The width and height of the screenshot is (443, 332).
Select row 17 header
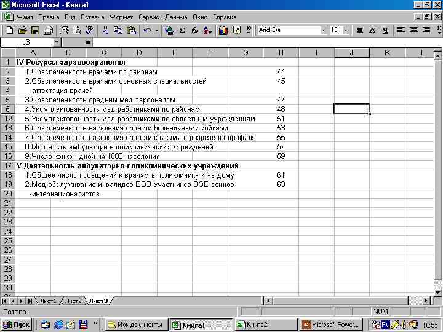point(8,166)
